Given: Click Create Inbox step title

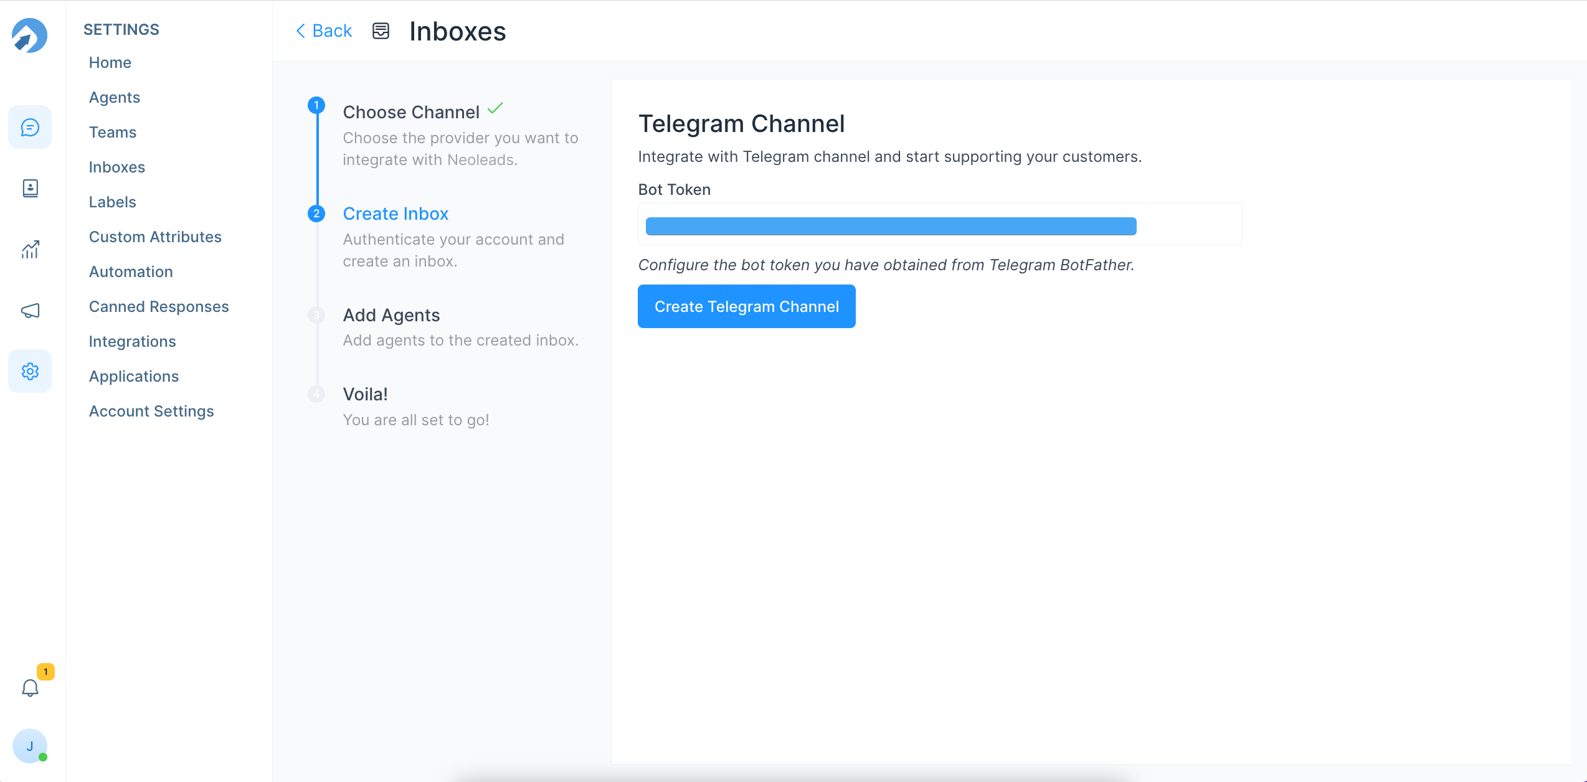Looking at the screenshot, I should pyautogui.click(x=396, y=214).
